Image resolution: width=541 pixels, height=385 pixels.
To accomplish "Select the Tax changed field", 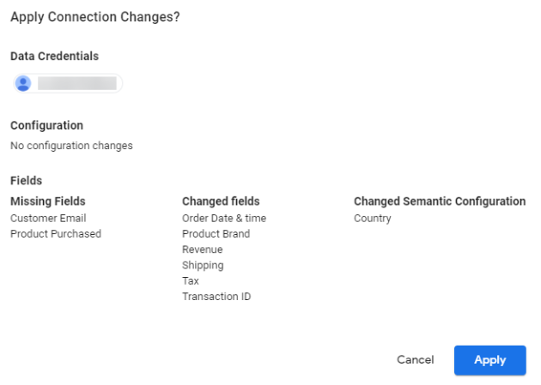I will point(191,281).
